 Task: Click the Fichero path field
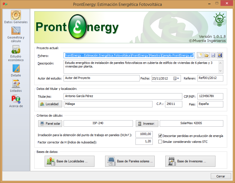coord(129,55)
